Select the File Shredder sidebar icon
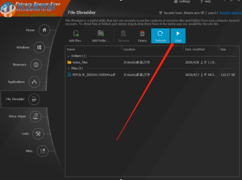 (34, 99)
